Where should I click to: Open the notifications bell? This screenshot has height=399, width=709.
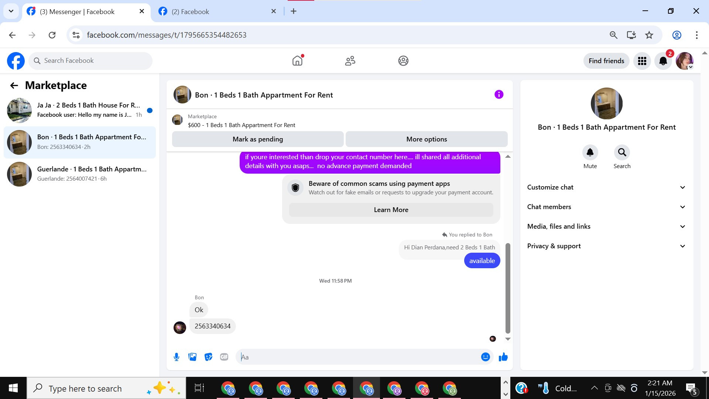tap(663, 61)
